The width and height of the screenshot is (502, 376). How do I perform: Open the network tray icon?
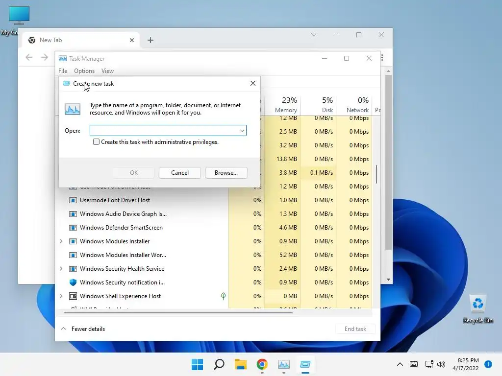click(429, 364)
